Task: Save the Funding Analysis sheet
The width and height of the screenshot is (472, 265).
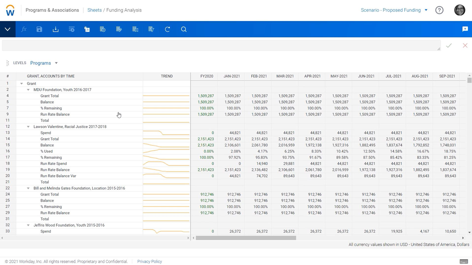Action: (x=39, y=29)
